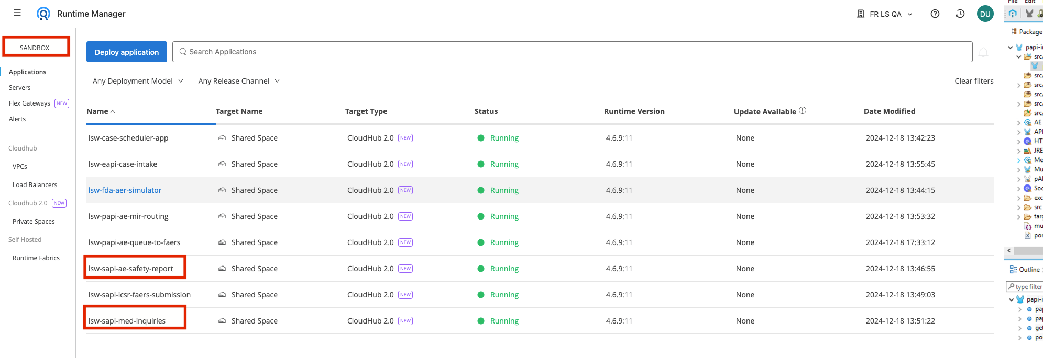Expand the AE node in Package Explorer
Image resolution: width=1043 pixels, height=358 pixels.
pyautogui.click(x=1019, y=123)
